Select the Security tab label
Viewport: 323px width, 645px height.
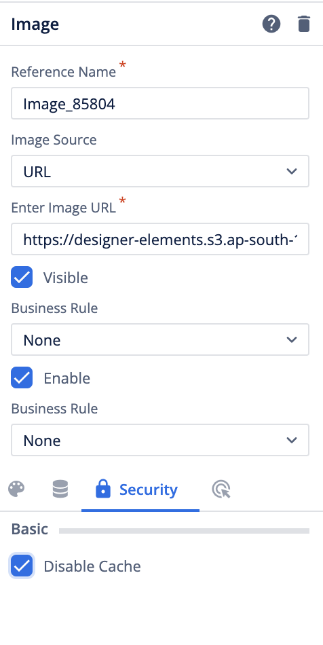[x=149, y=490]
